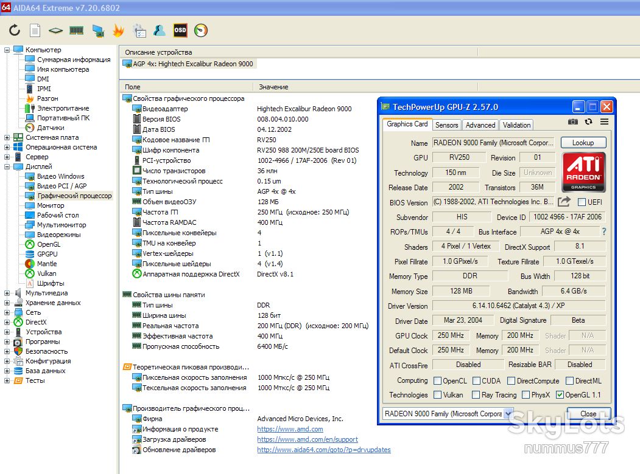Viewport: 640px width, 474px height.
Task: Toggle the DirectCompute checkbox
Action: 511,381
